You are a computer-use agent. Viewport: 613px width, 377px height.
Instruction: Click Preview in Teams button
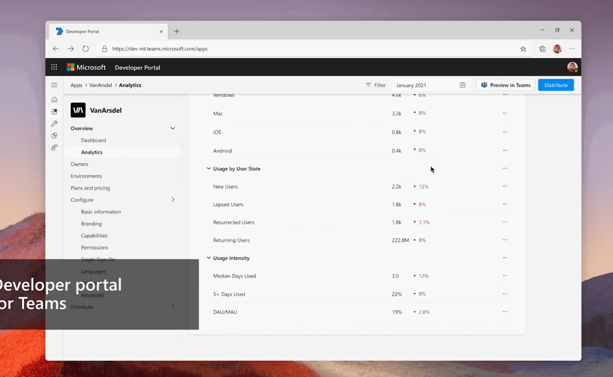[506, 85]
